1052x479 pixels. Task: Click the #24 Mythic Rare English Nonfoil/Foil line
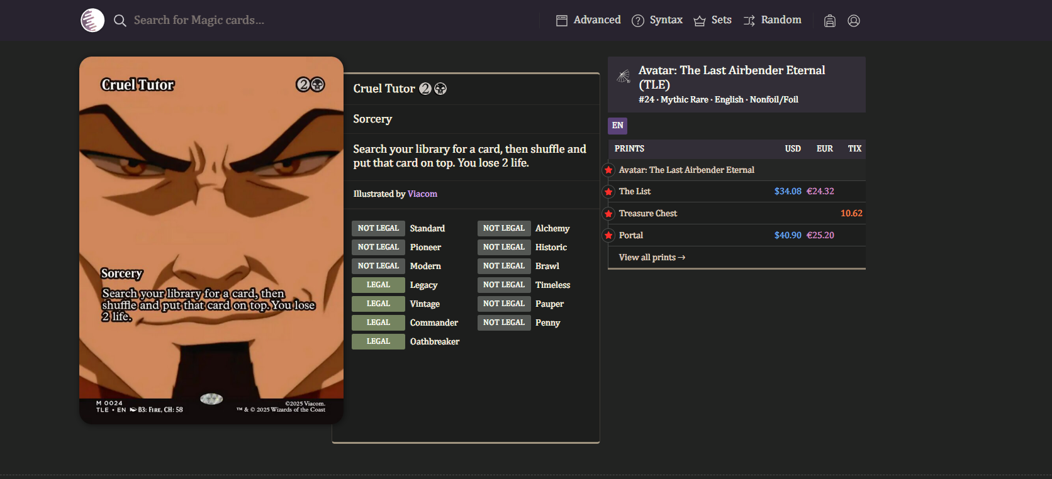(719, 99)
